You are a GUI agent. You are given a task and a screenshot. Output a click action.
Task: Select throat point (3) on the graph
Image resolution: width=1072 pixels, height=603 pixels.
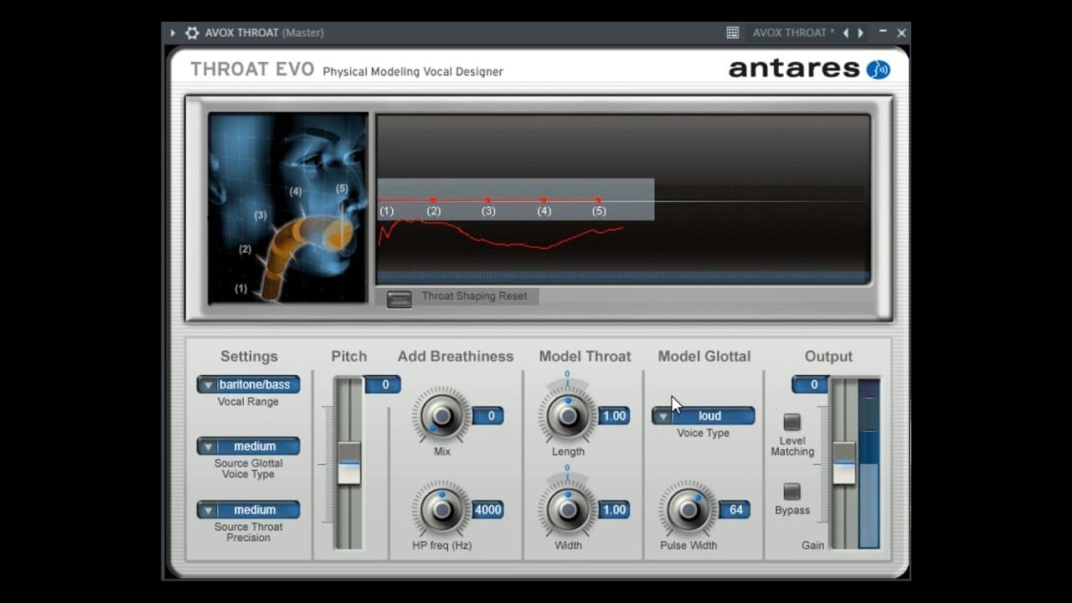click(488, 200)
